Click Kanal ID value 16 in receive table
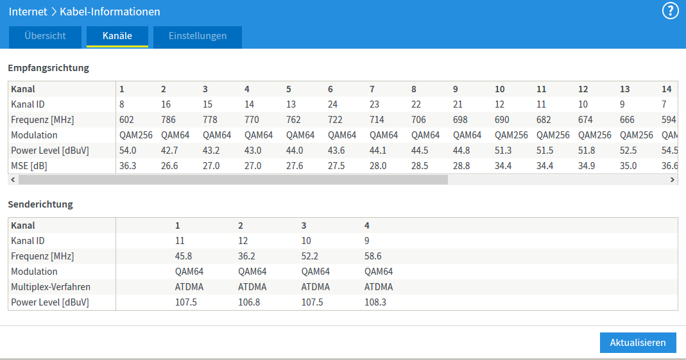Viewport: 686px width, 360px height. pos(166,104)
